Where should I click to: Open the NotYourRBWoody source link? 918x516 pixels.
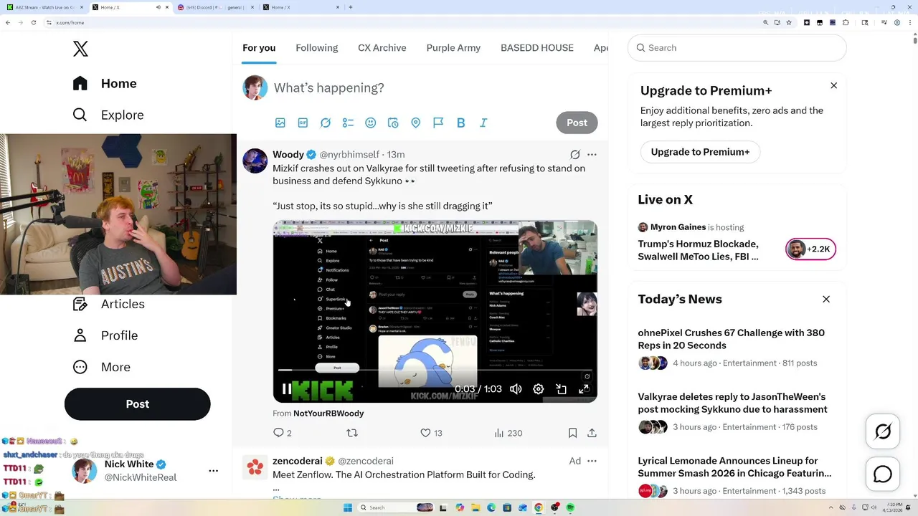[328, 414]
